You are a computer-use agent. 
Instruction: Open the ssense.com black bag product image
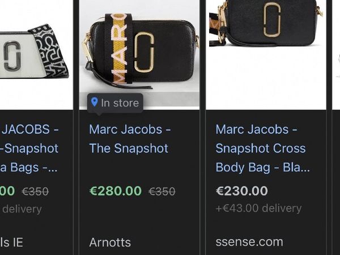click(x=266, y=54)
